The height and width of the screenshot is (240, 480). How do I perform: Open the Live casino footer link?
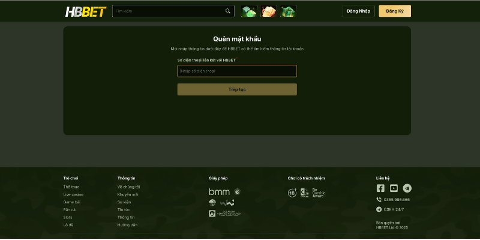pyautogui.click(x=73, y=194)
